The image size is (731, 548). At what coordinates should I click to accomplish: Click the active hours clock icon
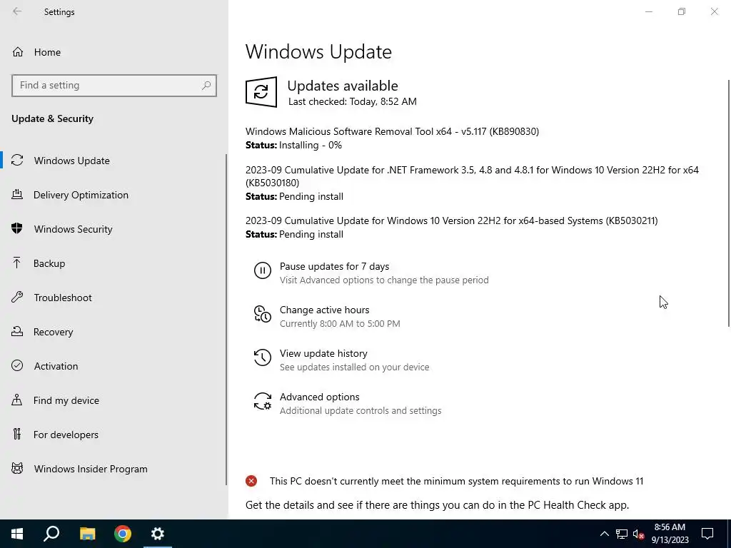263,314
